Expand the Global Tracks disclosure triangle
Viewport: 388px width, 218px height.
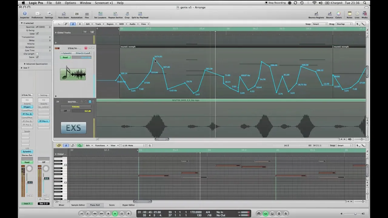point(56,32)
